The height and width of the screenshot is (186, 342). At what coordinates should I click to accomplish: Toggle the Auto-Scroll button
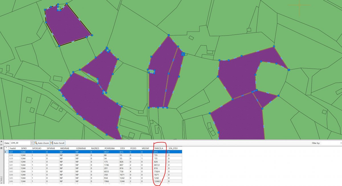pos(58,143)
